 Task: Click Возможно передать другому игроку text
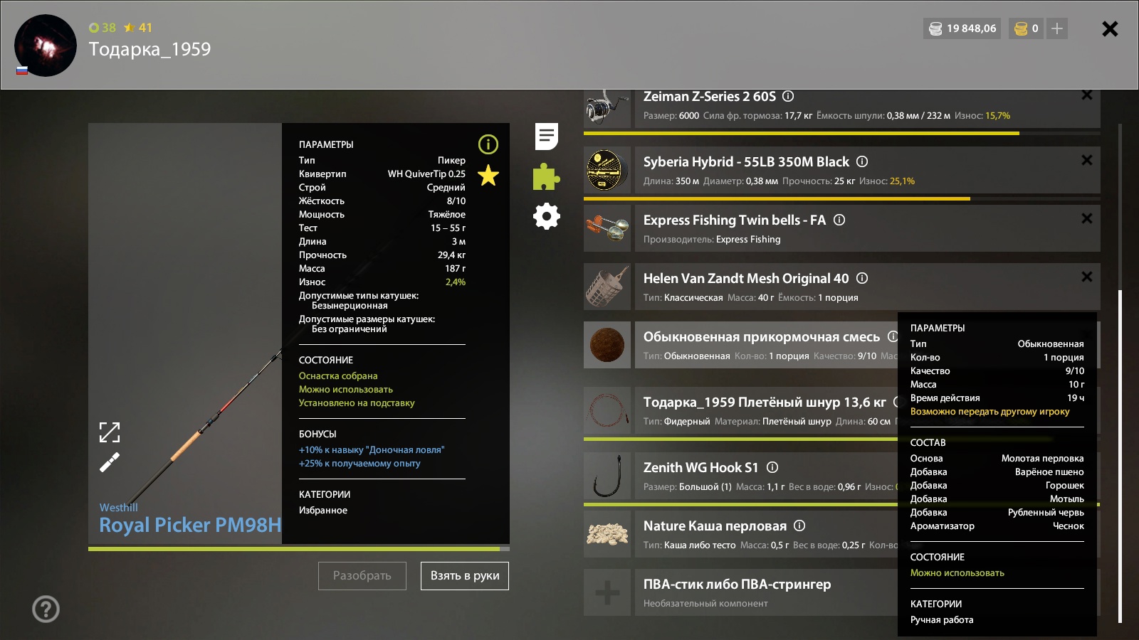[990, 411]
